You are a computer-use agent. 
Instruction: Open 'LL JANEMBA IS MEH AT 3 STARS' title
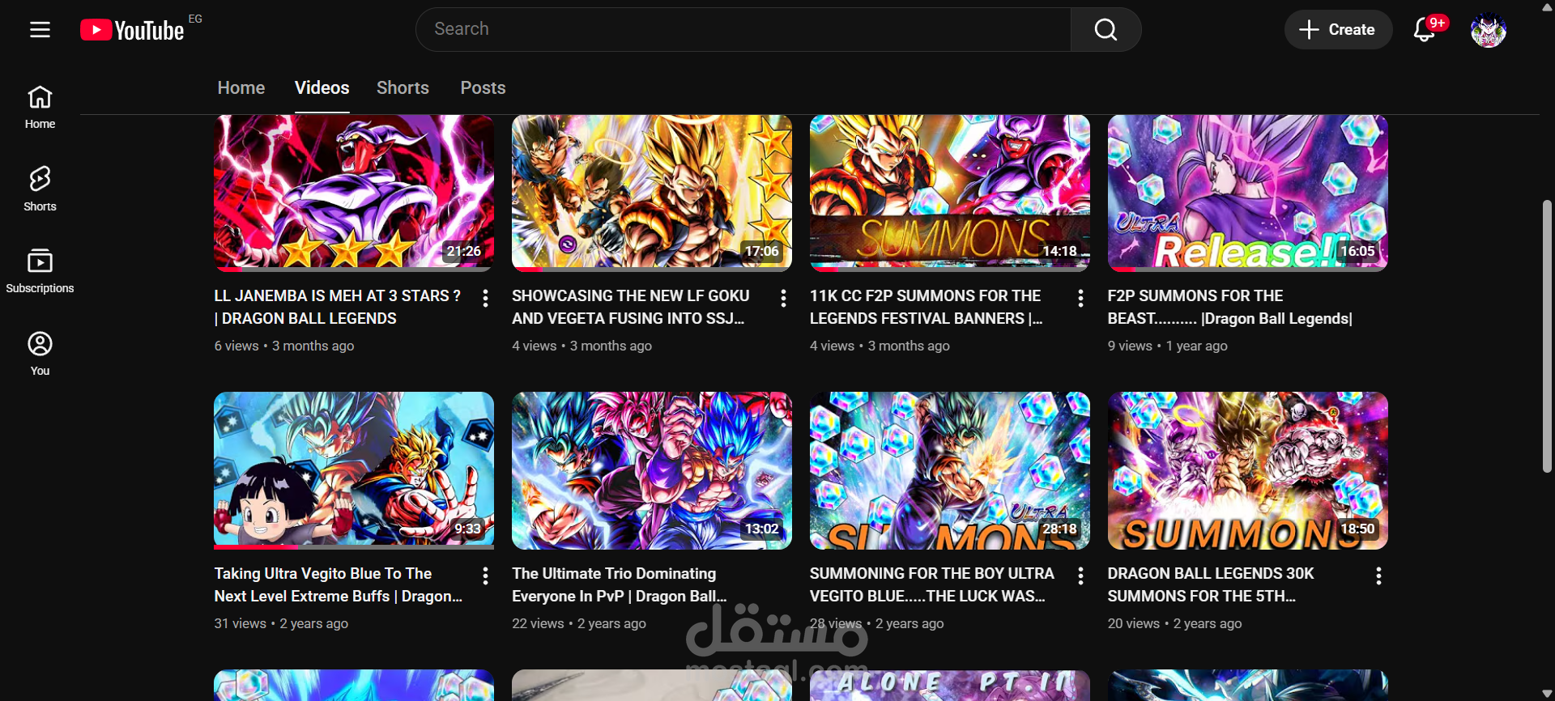(x=338, y=308)
